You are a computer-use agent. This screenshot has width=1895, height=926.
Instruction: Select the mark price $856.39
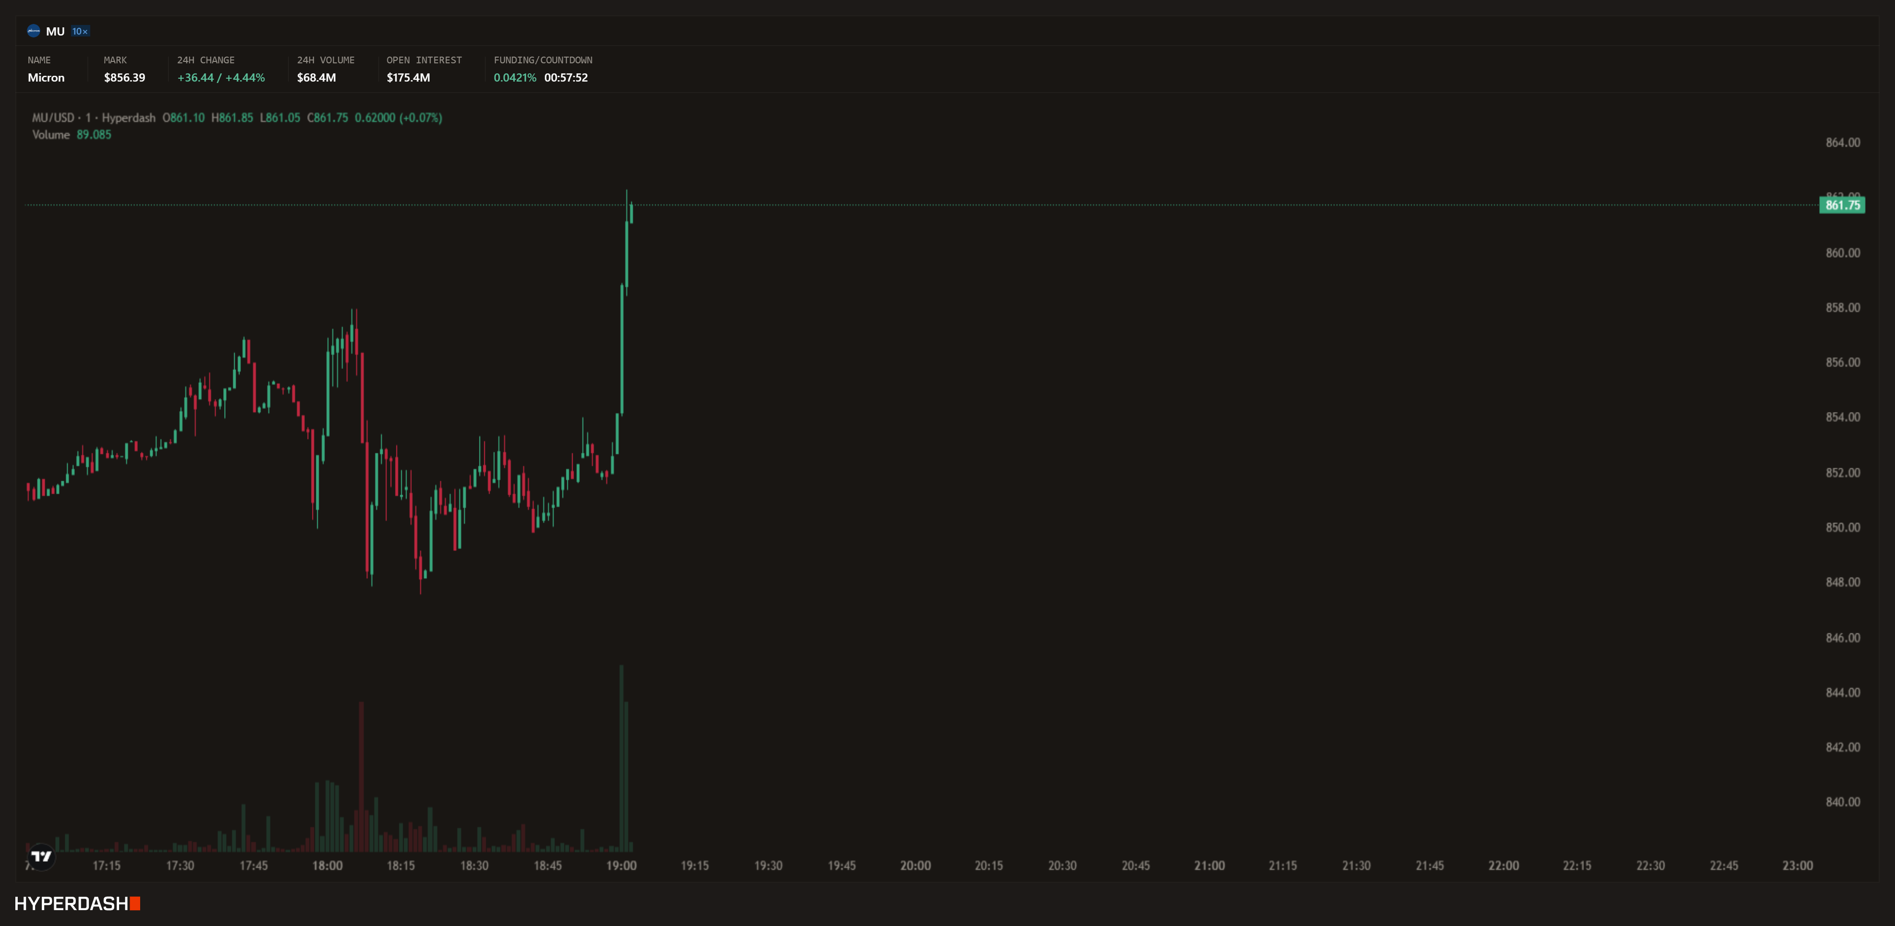(124, 77)
